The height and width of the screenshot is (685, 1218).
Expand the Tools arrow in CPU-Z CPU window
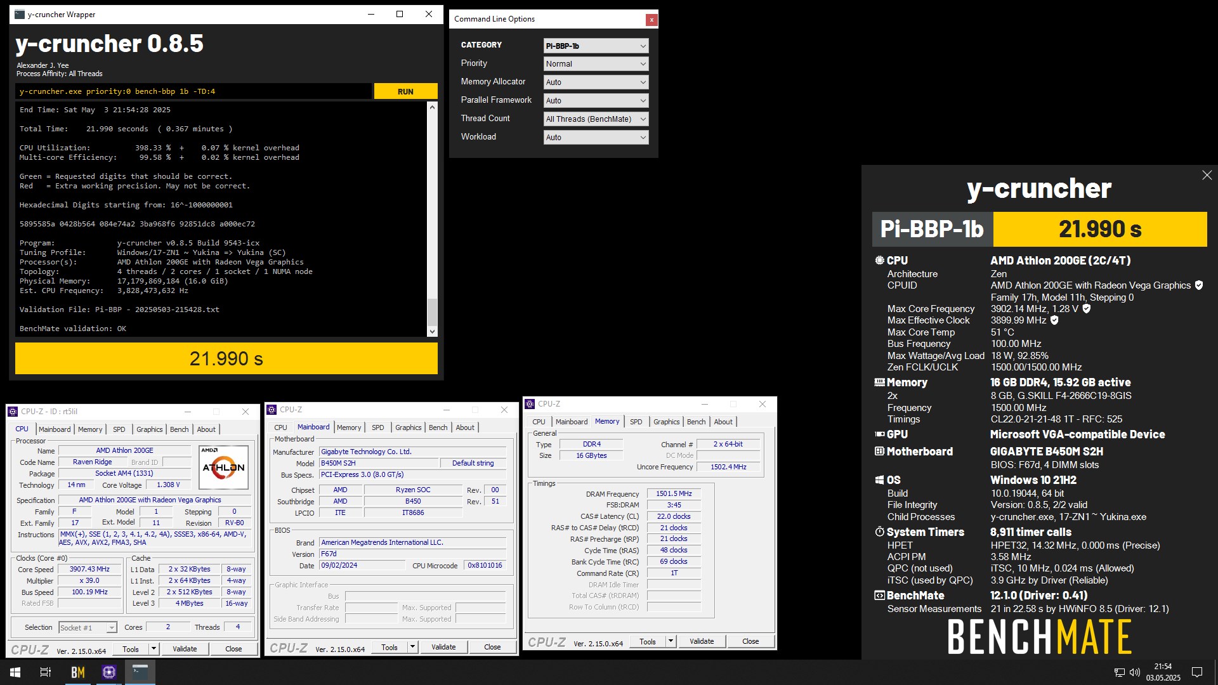[x=154, y=649]
